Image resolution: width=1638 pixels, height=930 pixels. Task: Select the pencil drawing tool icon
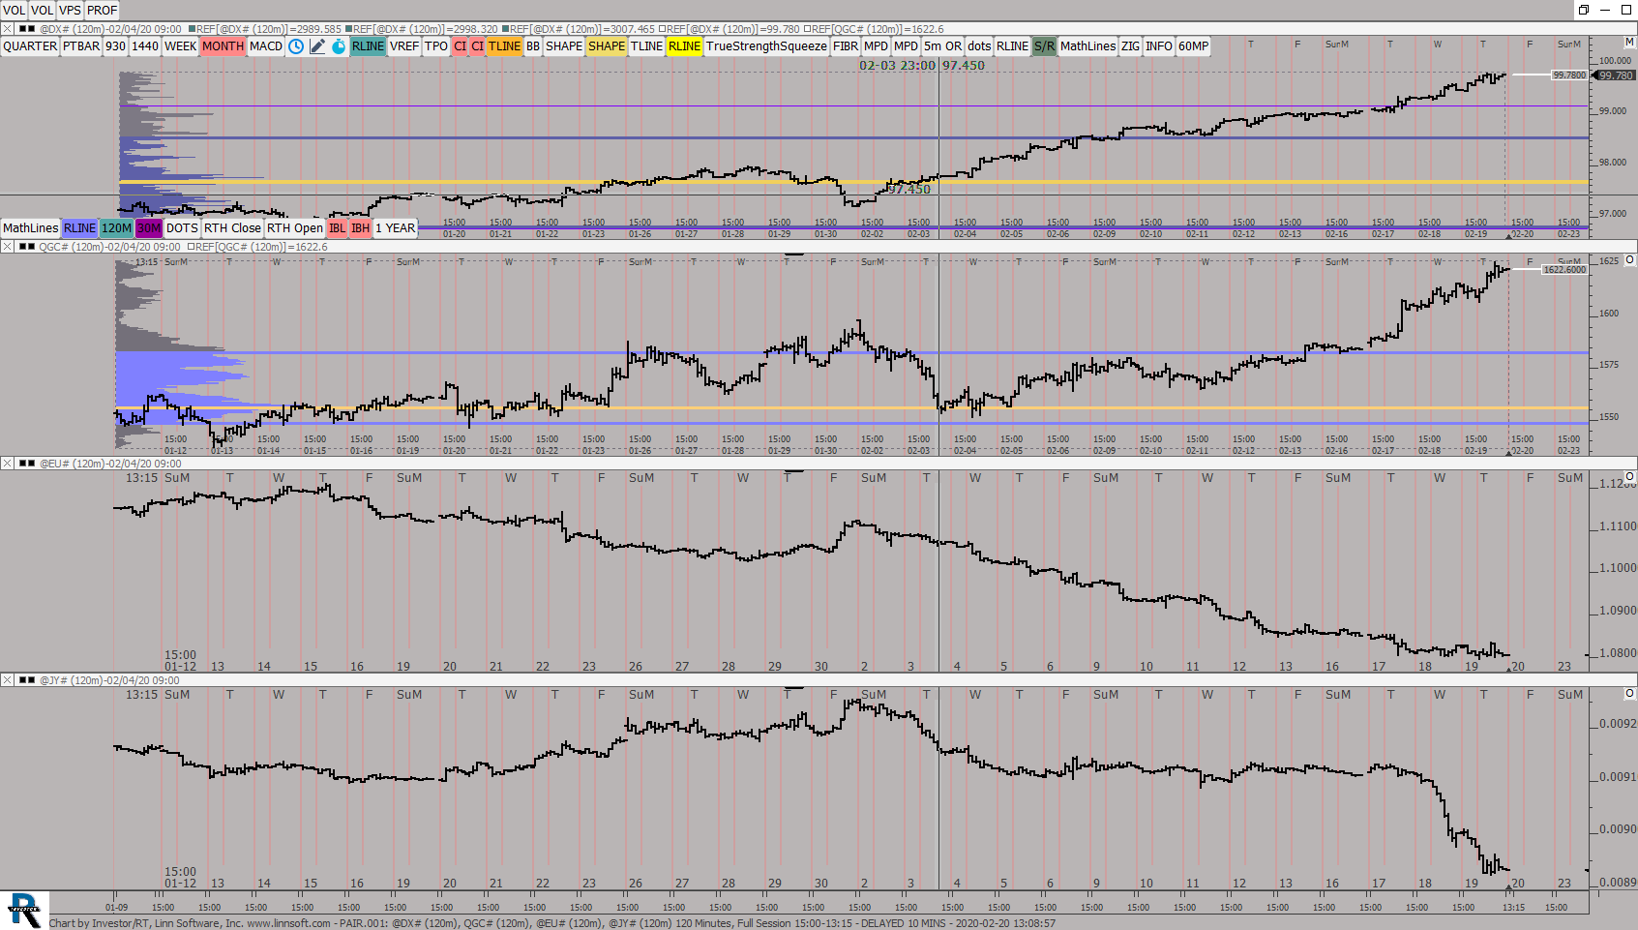pos(317,46)
